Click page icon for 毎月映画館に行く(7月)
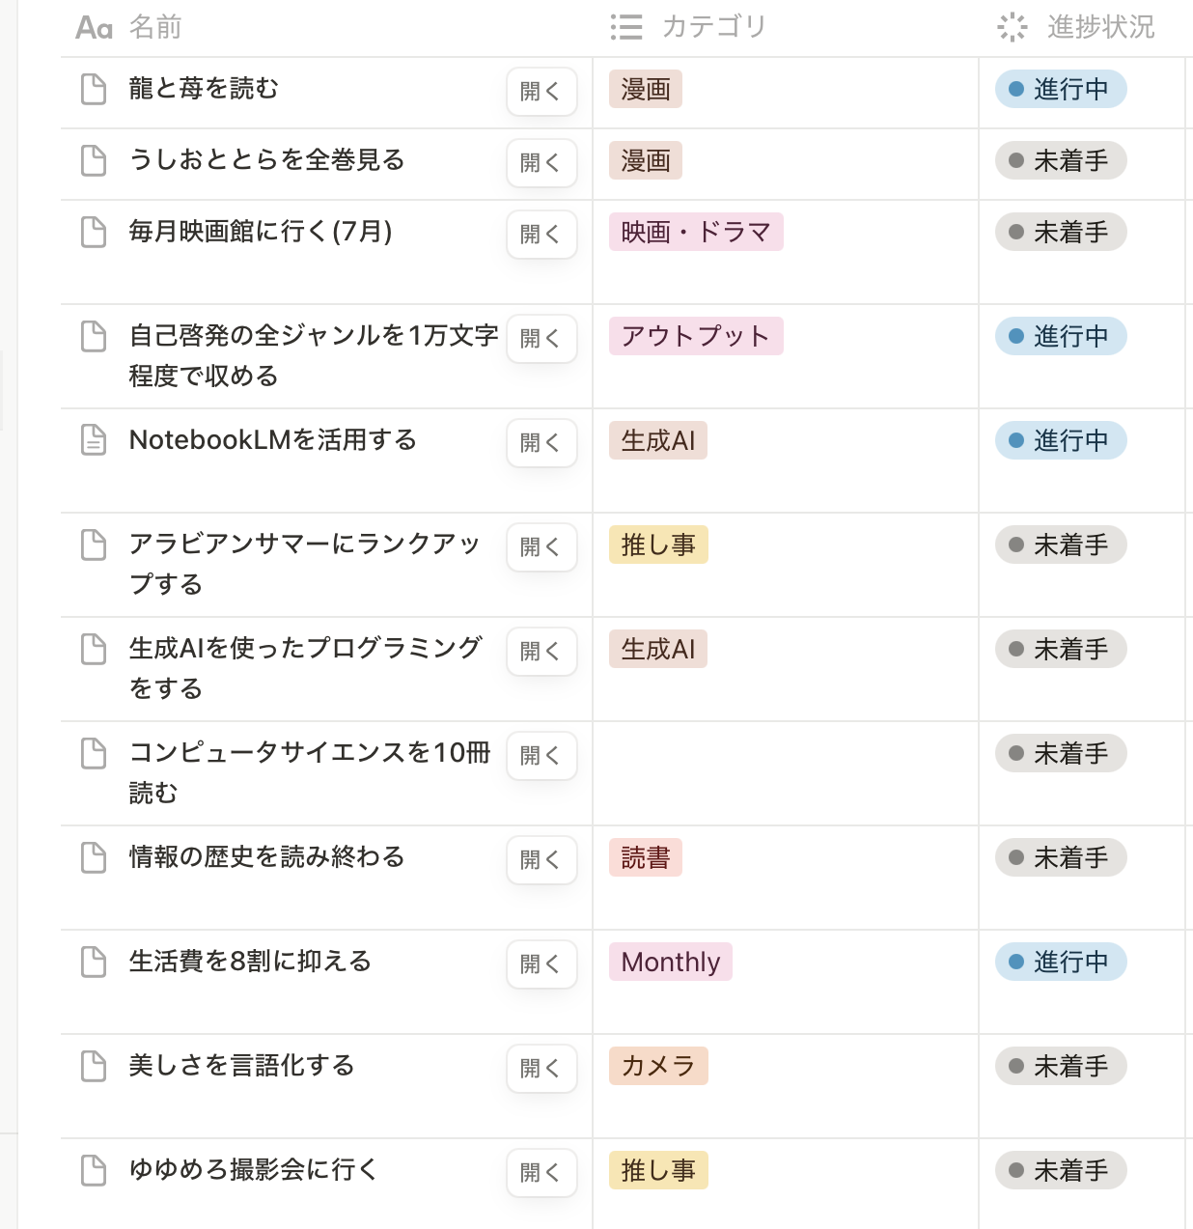 point(94,232)
